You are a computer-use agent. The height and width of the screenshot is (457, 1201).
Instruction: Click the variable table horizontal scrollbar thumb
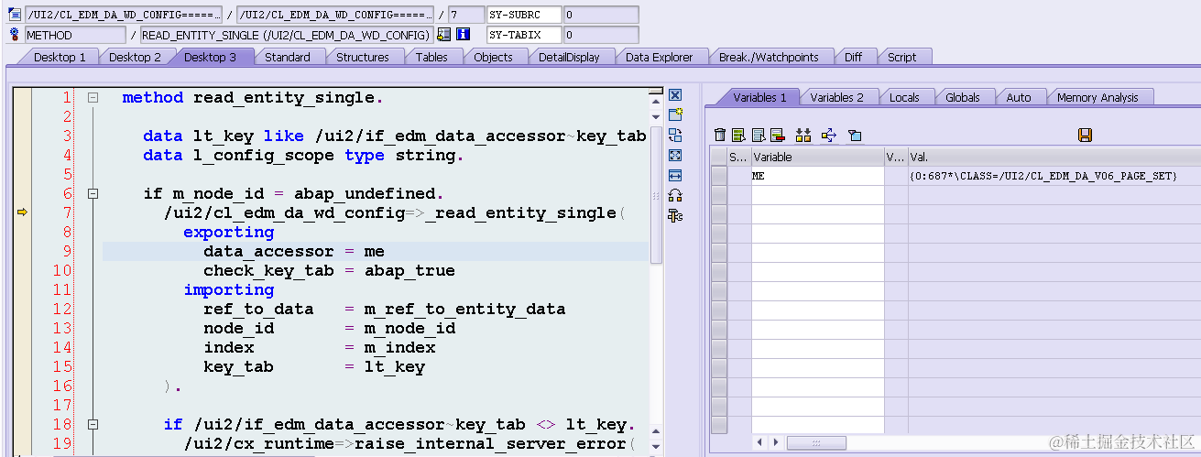tap(815, 443)
